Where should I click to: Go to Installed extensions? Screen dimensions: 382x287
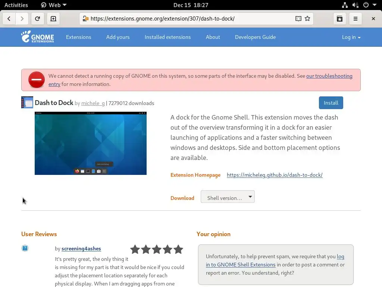(x=167, y=37)
